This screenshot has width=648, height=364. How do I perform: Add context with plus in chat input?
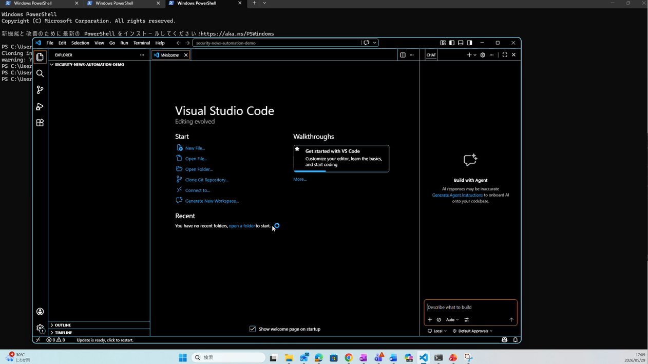[x=430, y=320]
